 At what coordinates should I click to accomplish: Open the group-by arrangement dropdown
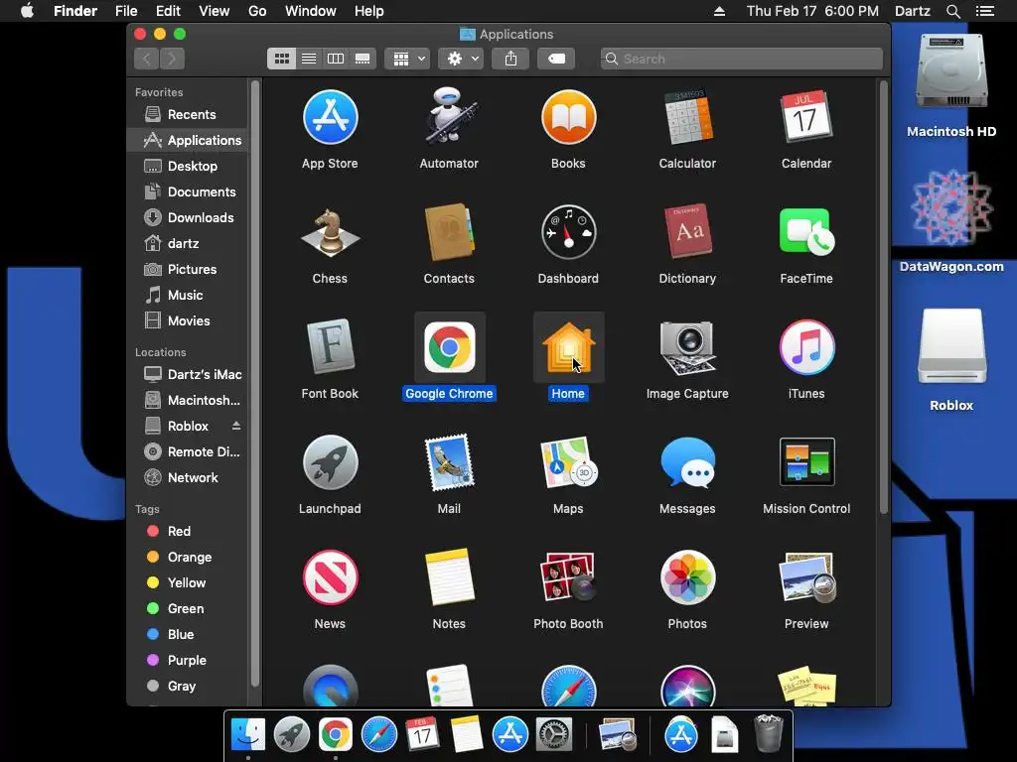tap(407, 59)
